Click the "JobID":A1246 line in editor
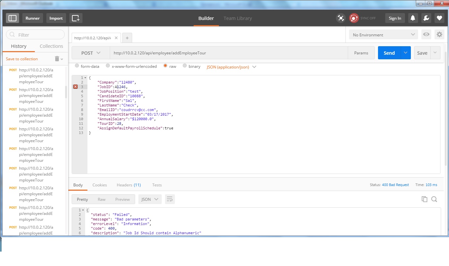 (112, 87)
